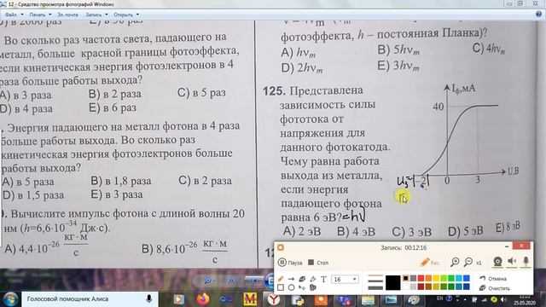Open Microsoft Teams on the taskbar
Image resolution: width=546 pixels, height=307 pixels.
coord(345,299)
